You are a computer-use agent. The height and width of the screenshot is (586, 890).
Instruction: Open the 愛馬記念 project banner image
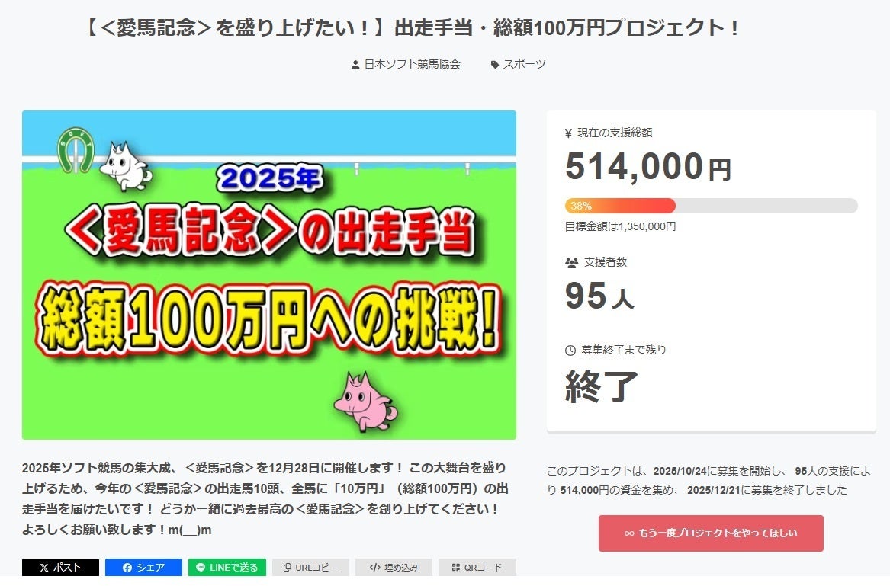click(268, 274)
